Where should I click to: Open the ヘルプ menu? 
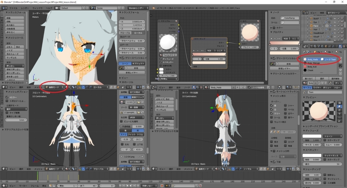[49, 8]
